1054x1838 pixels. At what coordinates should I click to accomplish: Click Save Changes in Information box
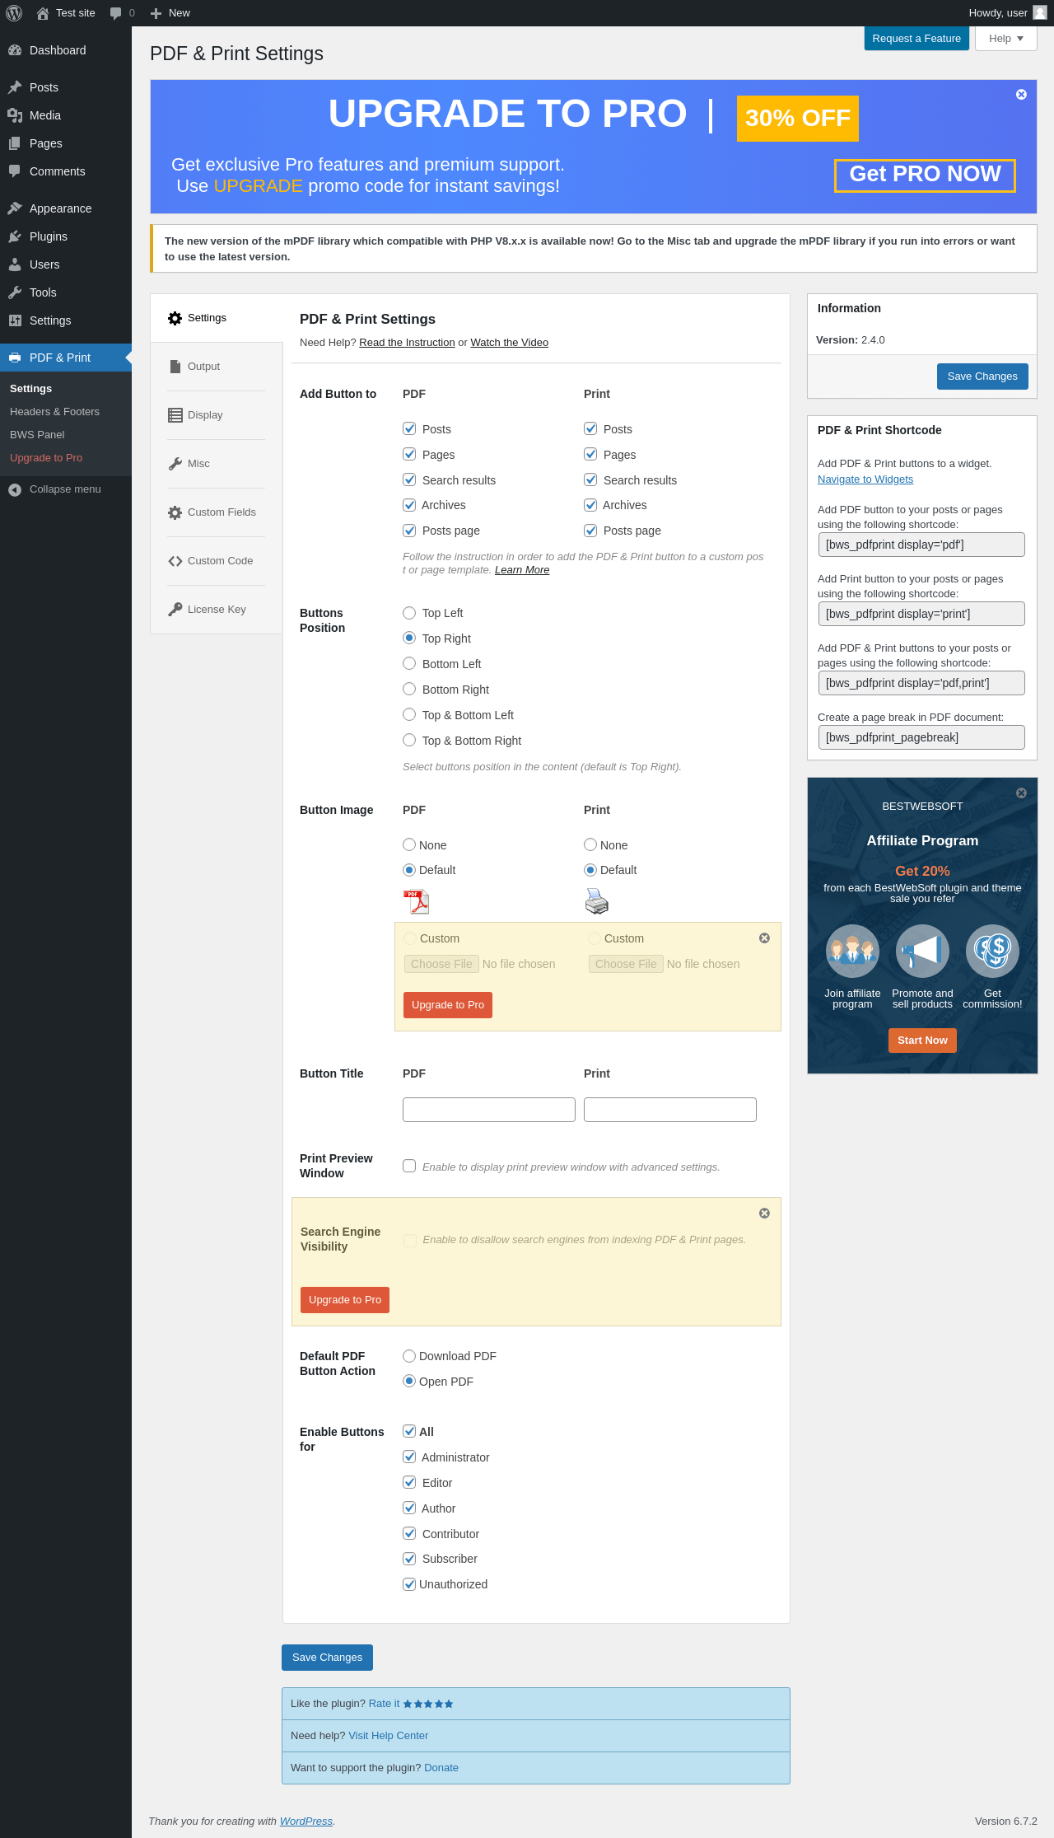pos(982,376)
